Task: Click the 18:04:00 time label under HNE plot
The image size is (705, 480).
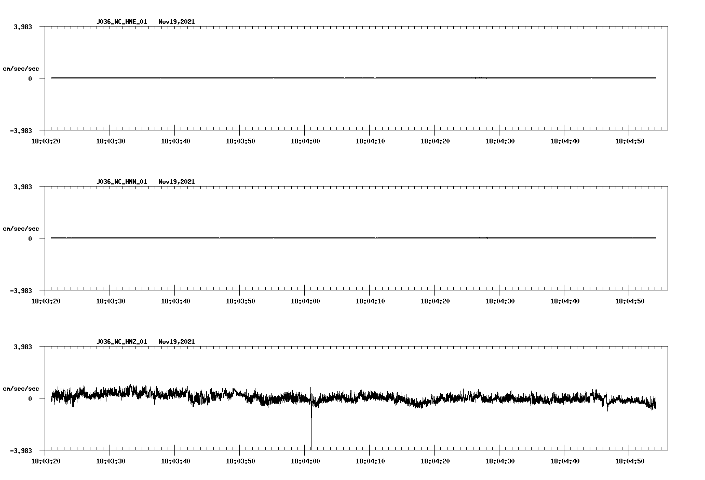Action: (305, 141)
